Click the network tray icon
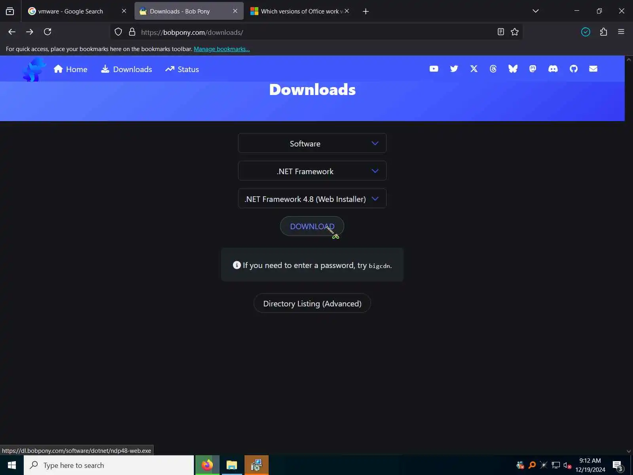Image resolution: width=633 pixels, height=475 pixels. [556, 465]
